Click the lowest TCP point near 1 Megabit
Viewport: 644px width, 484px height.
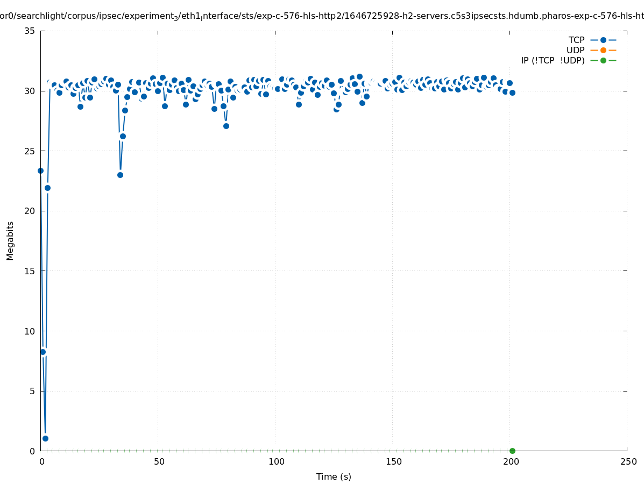click(x=45, y=438)
